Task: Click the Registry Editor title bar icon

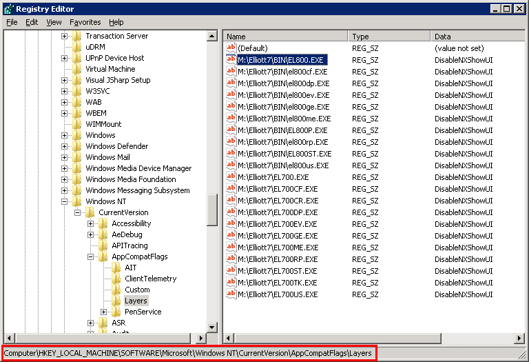Action: pos(9,9)
